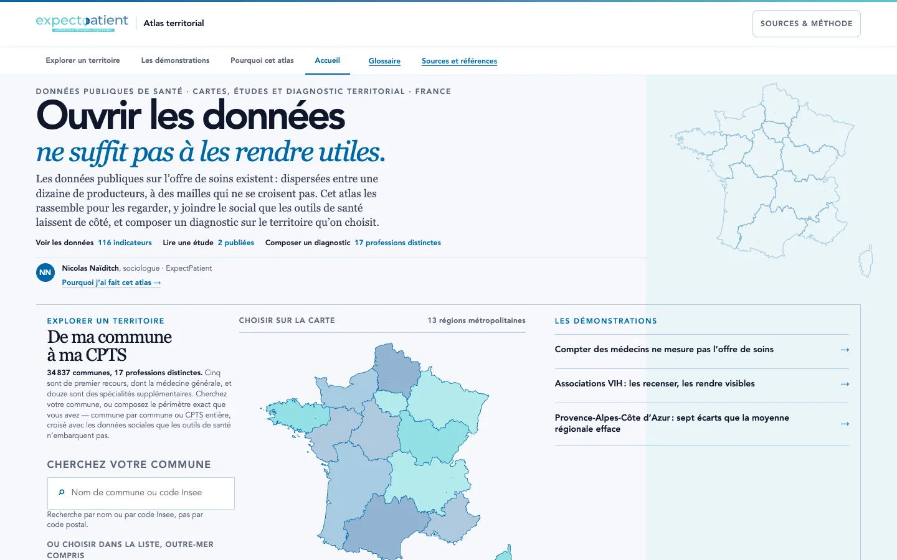Click '2 publiées' studies link

(235, 243)
